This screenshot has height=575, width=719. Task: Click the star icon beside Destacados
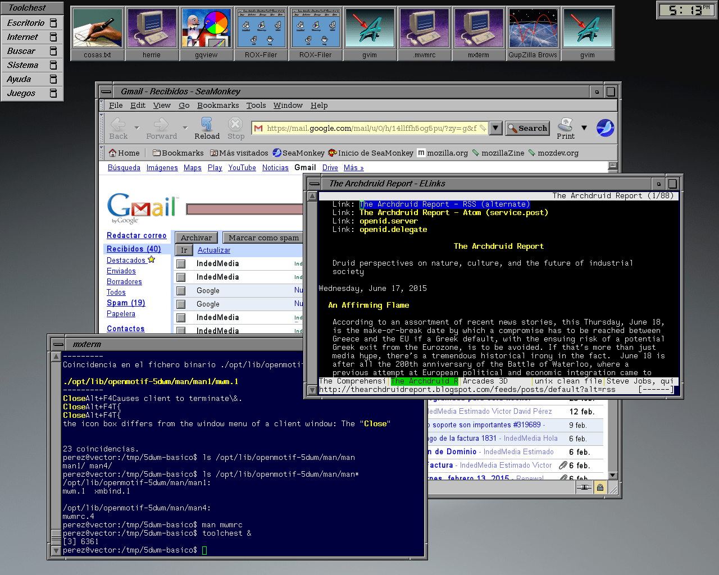[151, 259]
